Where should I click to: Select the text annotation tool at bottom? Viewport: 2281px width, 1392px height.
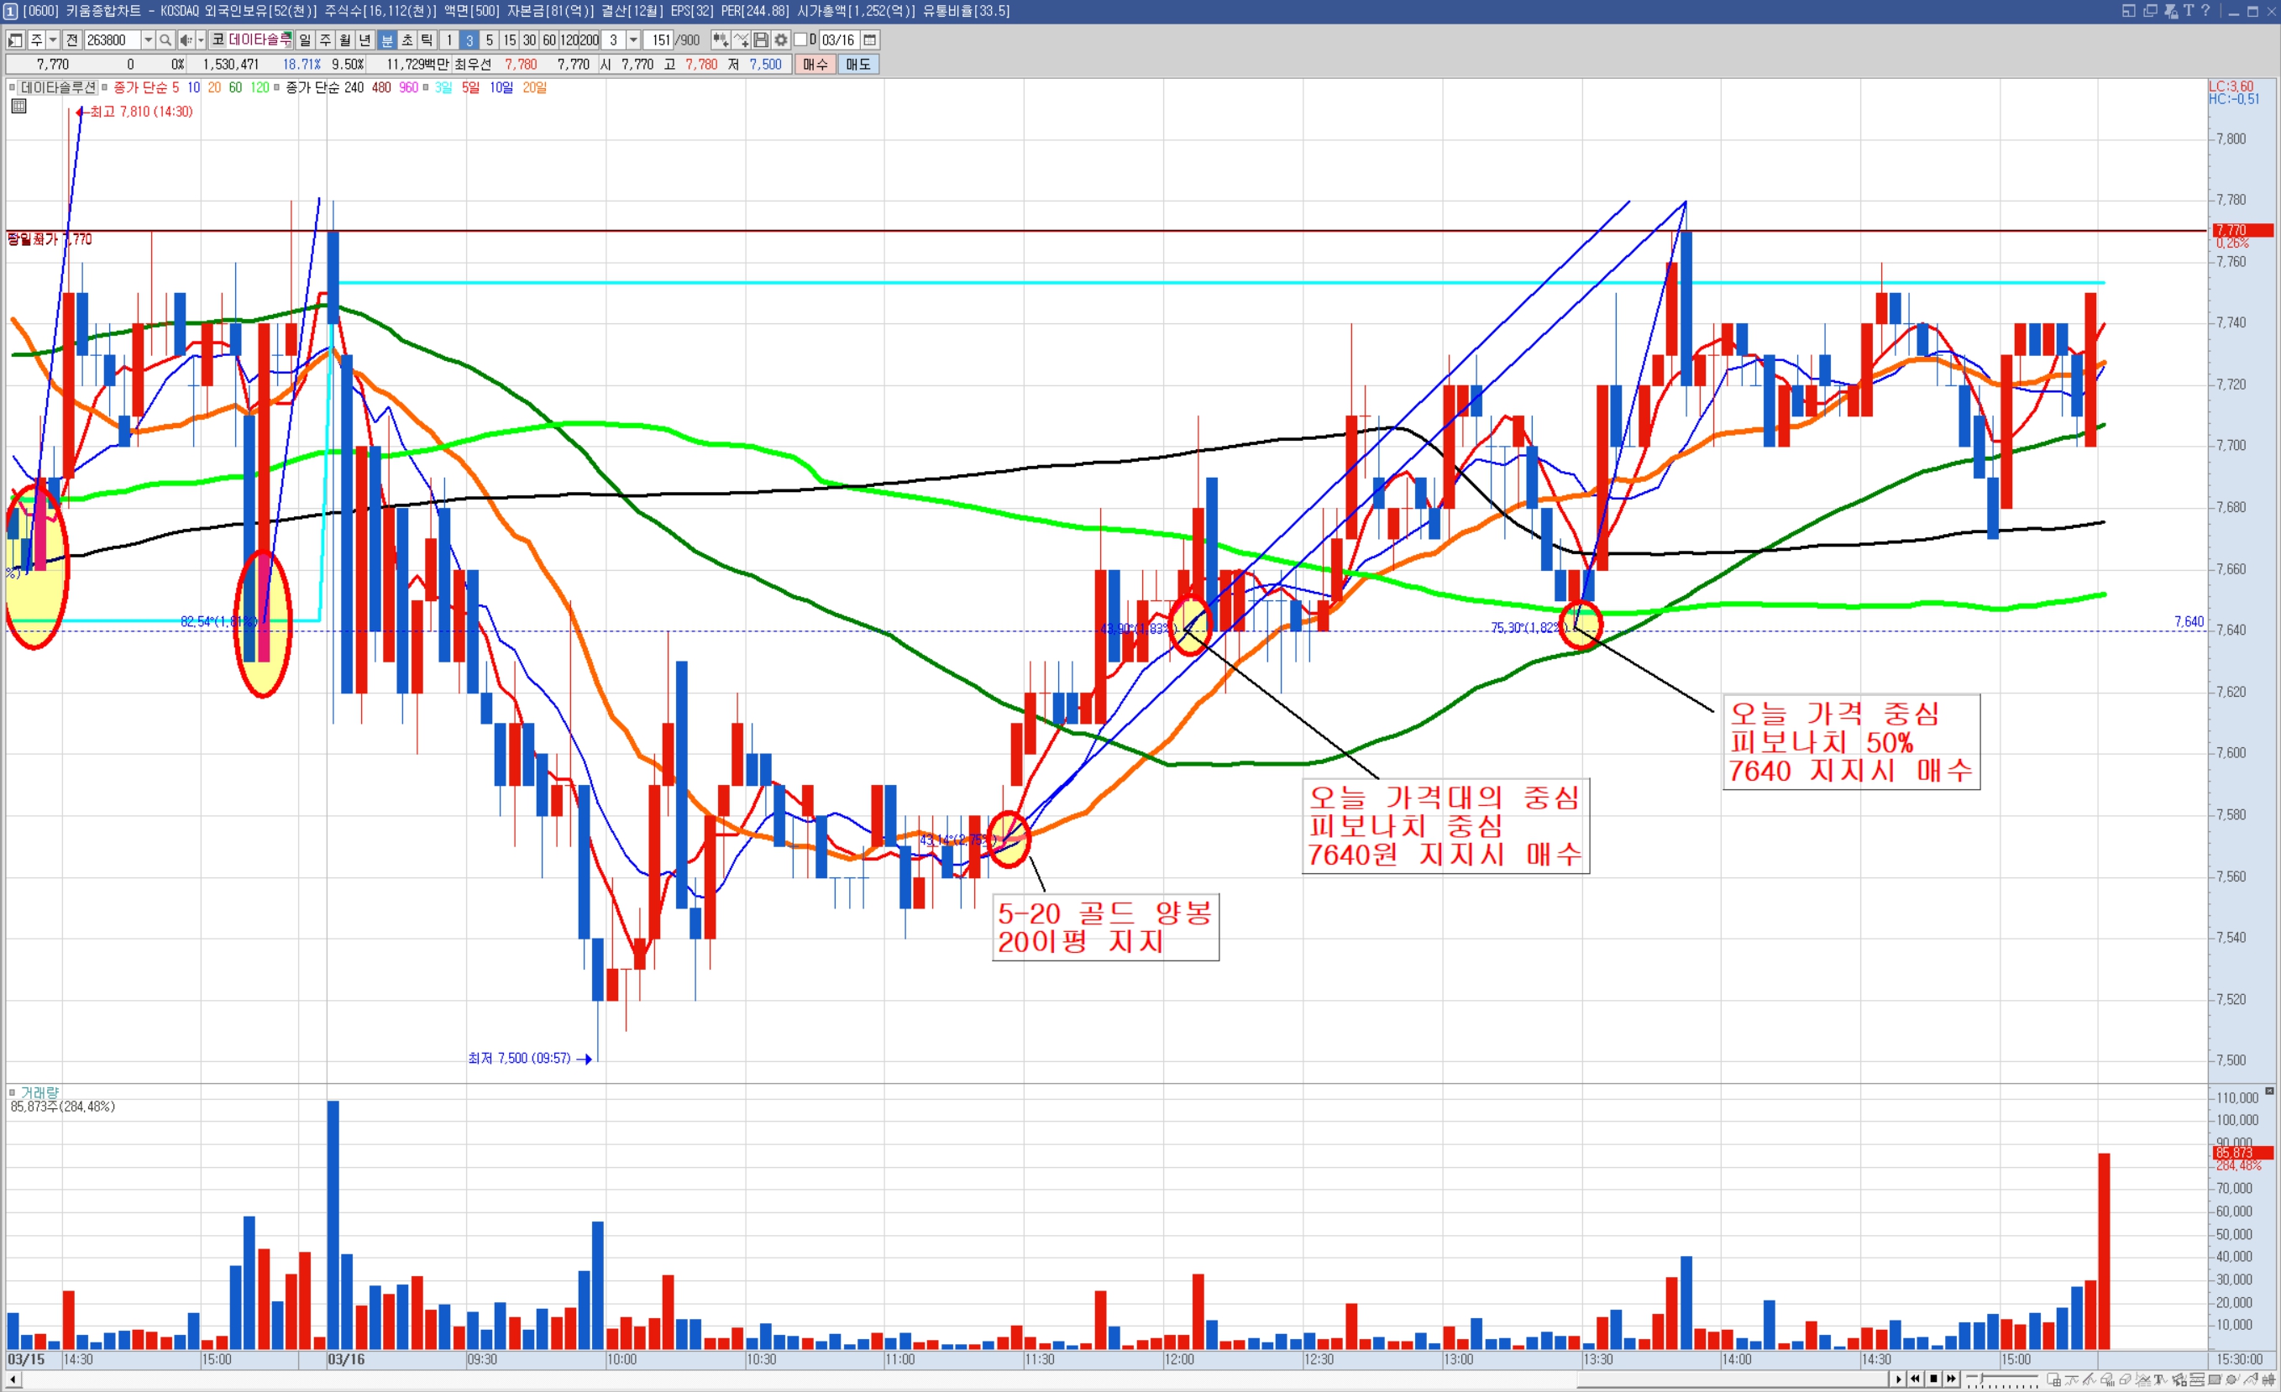tap(2161, 1379)
